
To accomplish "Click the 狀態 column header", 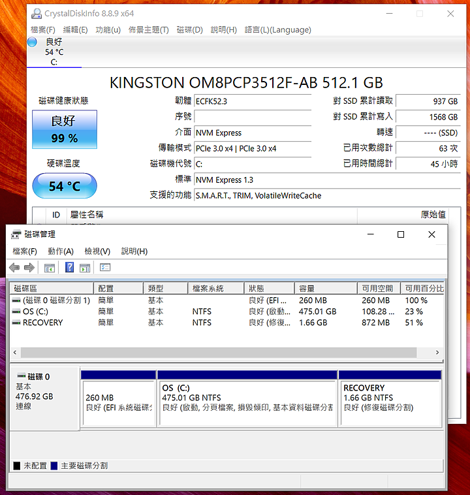I will [269, 288].
